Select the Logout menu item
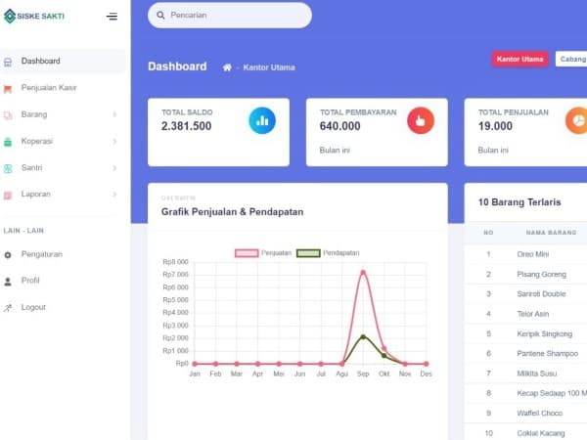Viewport: 587px width, 440px height. (x=63, y=307)
